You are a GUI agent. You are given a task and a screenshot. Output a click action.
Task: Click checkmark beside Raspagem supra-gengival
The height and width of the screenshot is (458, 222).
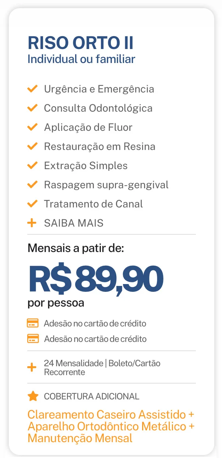pos(33,185)
